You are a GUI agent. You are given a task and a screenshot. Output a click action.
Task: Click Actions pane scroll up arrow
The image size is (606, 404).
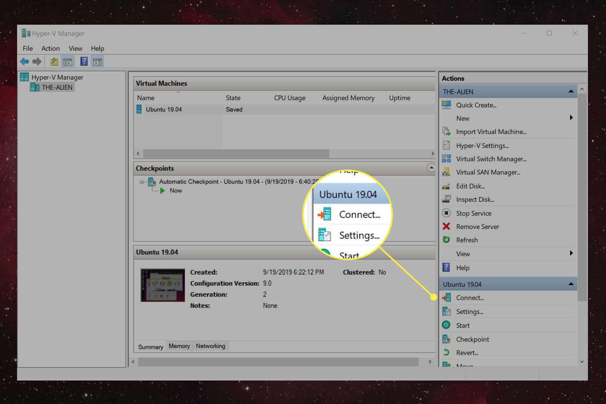582,89
